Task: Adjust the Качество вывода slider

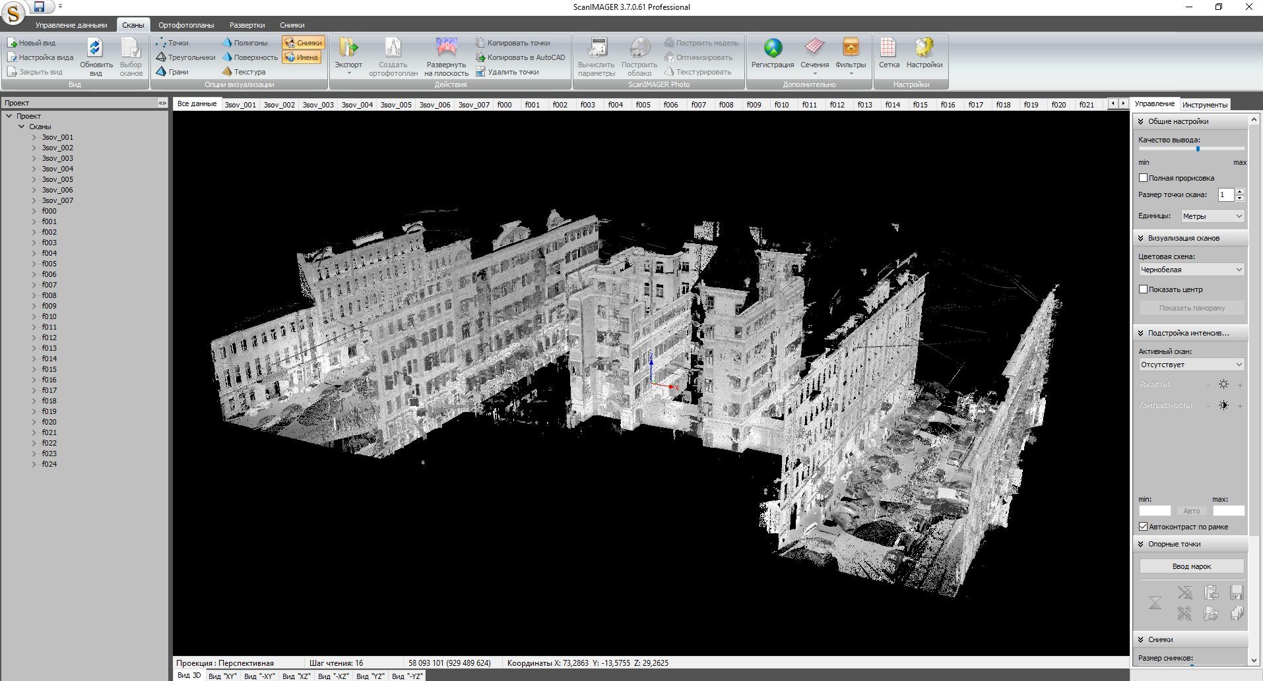Action: pos(1198,149)
